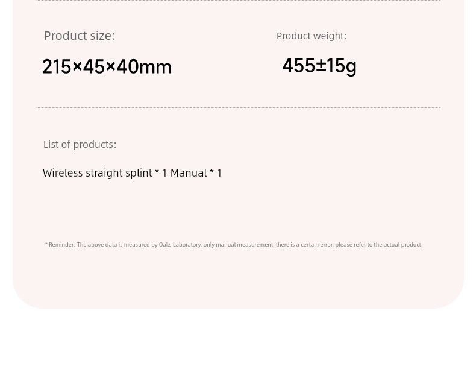Click the dashed divider below product size
The image size is (476, 369).
click(238, 107)
